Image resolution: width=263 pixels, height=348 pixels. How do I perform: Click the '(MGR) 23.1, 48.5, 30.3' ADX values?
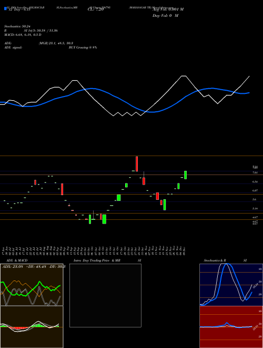pos(56,43)
